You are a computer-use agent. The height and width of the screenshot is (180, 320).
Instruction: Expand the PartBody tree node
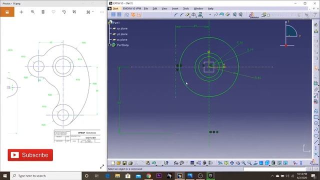pos(109,44)
